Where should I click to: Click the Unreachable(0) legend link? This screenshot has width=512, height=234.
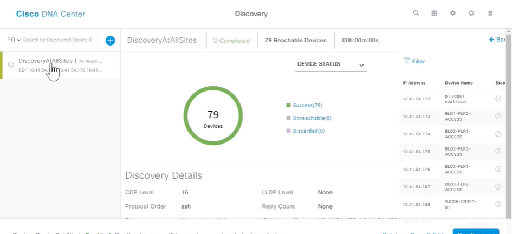[312, 118]
